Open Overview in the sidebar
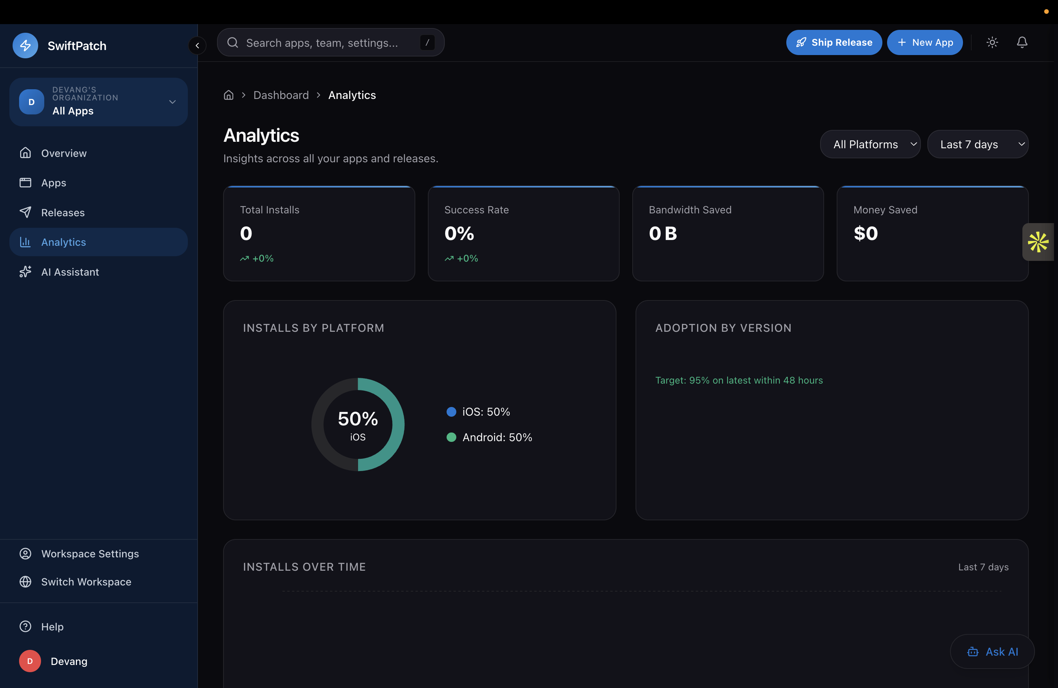1058x688 pixels. tap(64, 153)
